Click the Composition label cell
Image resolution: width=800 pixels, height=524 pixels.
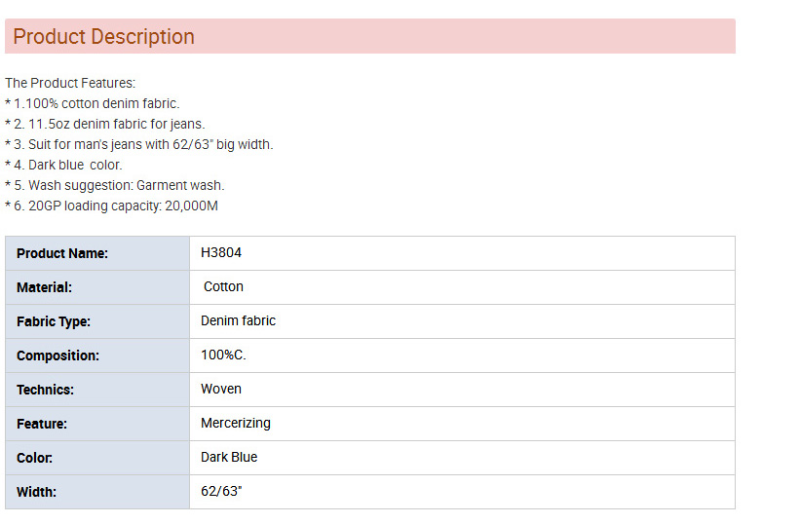(97, 356)
